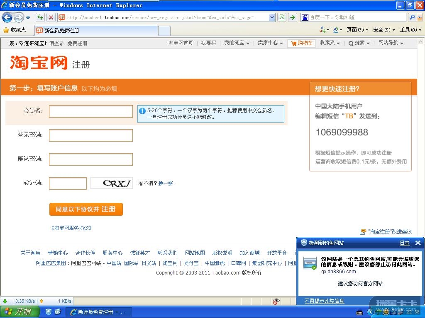
Task: Click the Stop loading X icon
Action: (51, 17)
